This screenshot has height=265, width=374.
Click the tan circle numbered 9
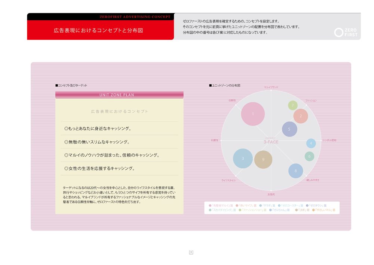point(263,159)
